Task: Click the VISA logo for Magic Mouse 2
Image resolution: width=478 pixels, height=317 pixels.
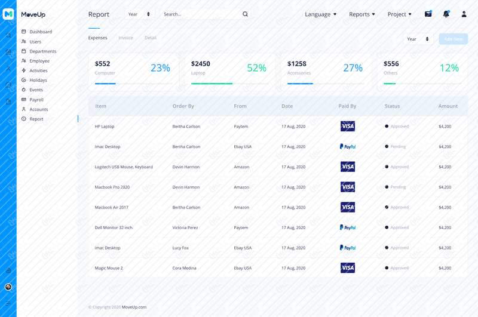Action: point(348,268)
